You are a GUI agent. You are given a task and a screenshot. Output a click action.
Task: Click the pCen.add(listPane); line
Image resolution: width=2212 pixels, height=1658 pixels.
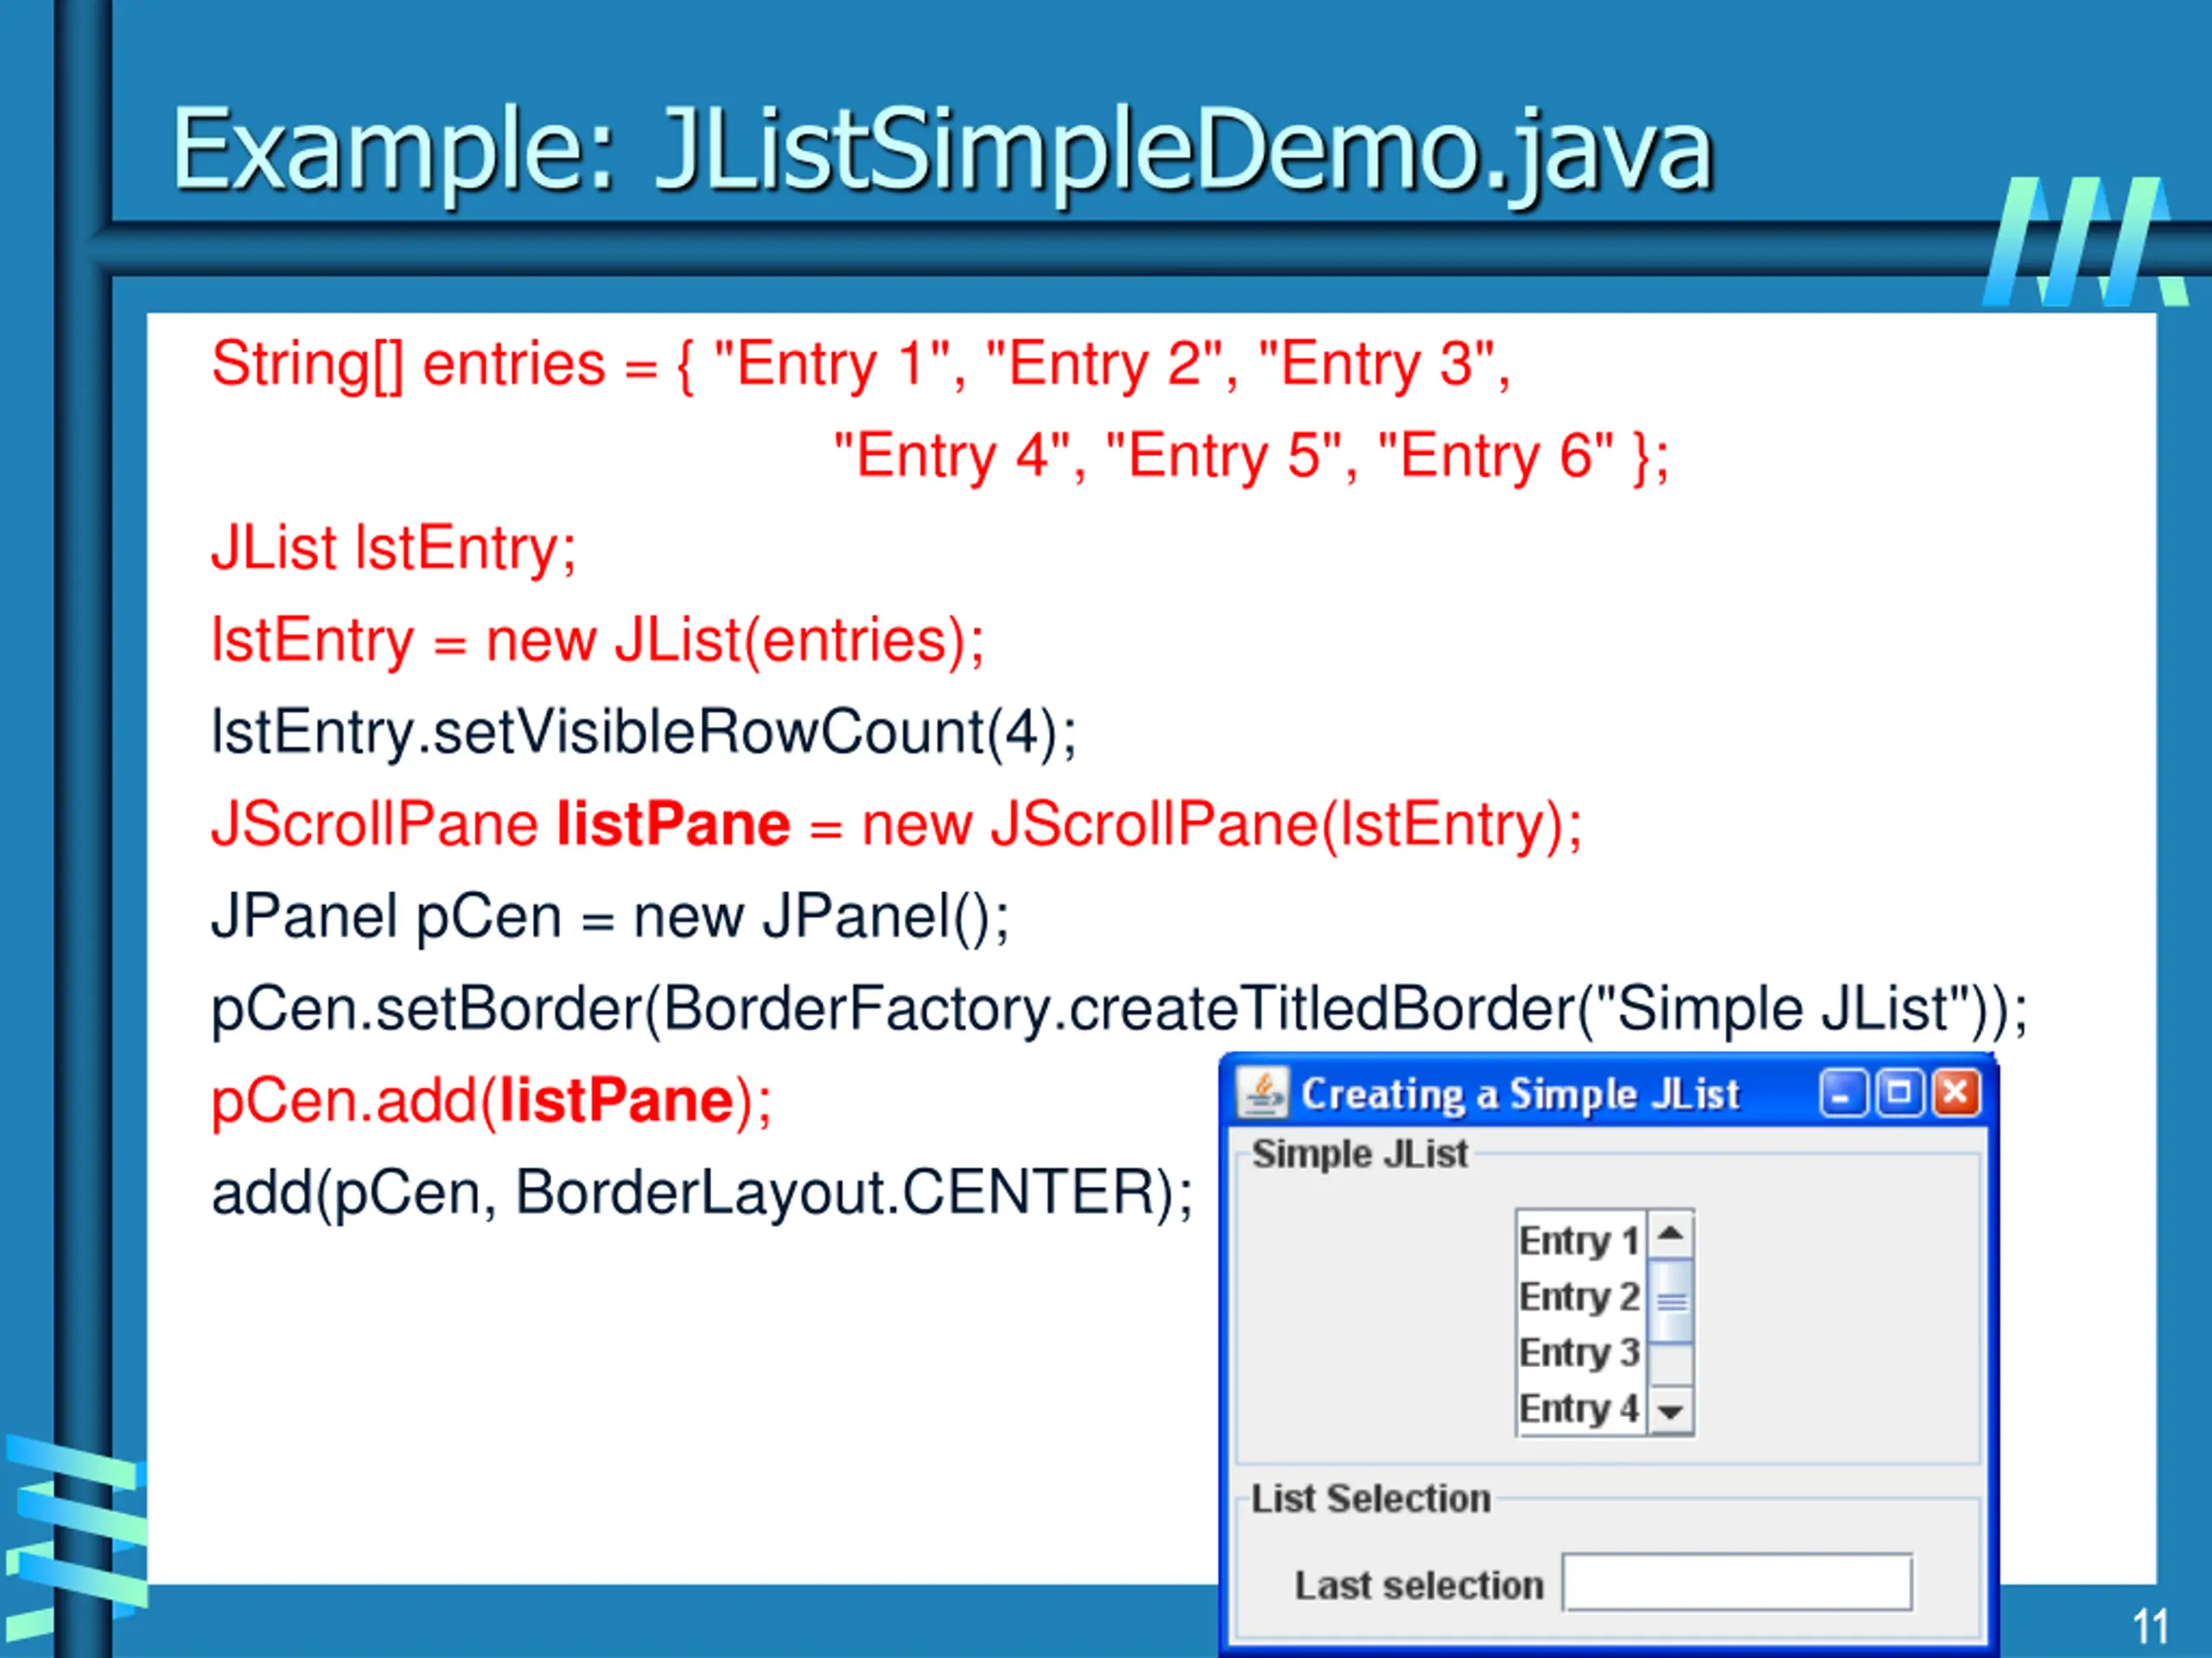(491, 1101)
